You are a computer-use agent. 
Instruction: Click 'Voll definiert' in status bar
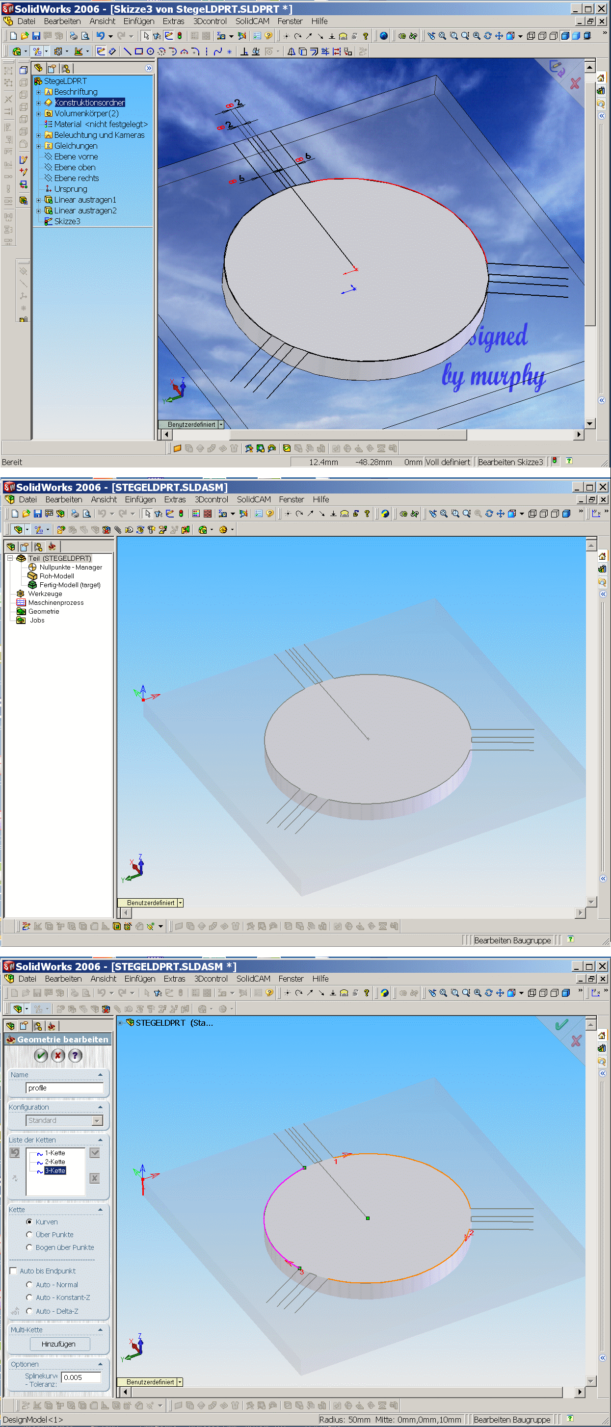[448, 462]
